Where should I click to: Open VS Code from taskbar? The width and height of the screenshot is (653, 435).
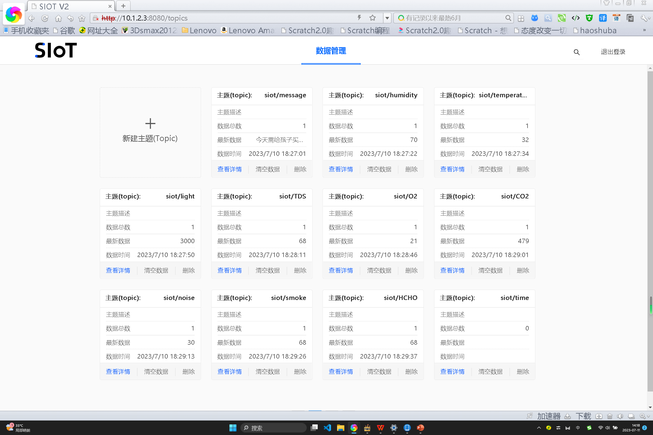click(327, 428)
